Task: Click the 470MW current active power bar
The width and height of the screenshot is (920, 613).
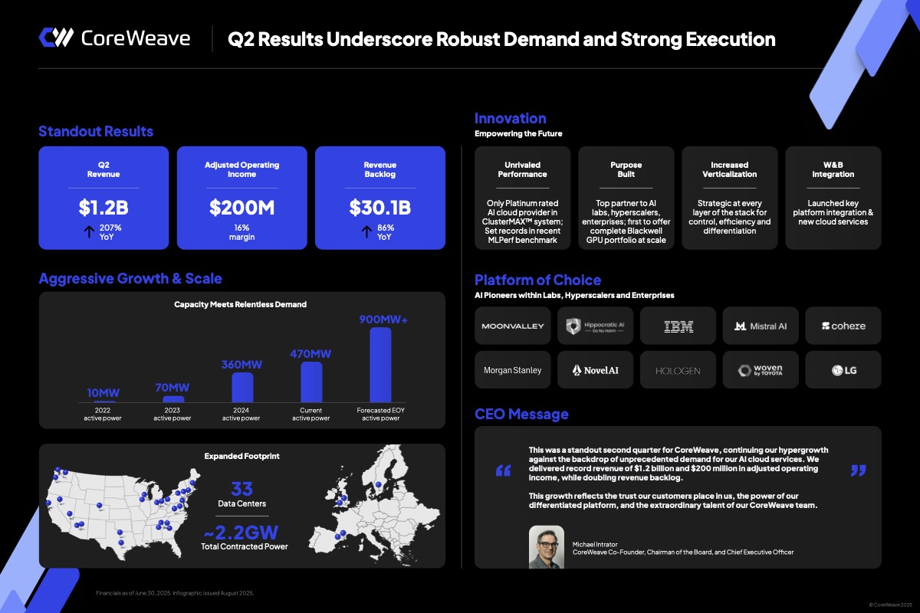Action: coord(311,382)
